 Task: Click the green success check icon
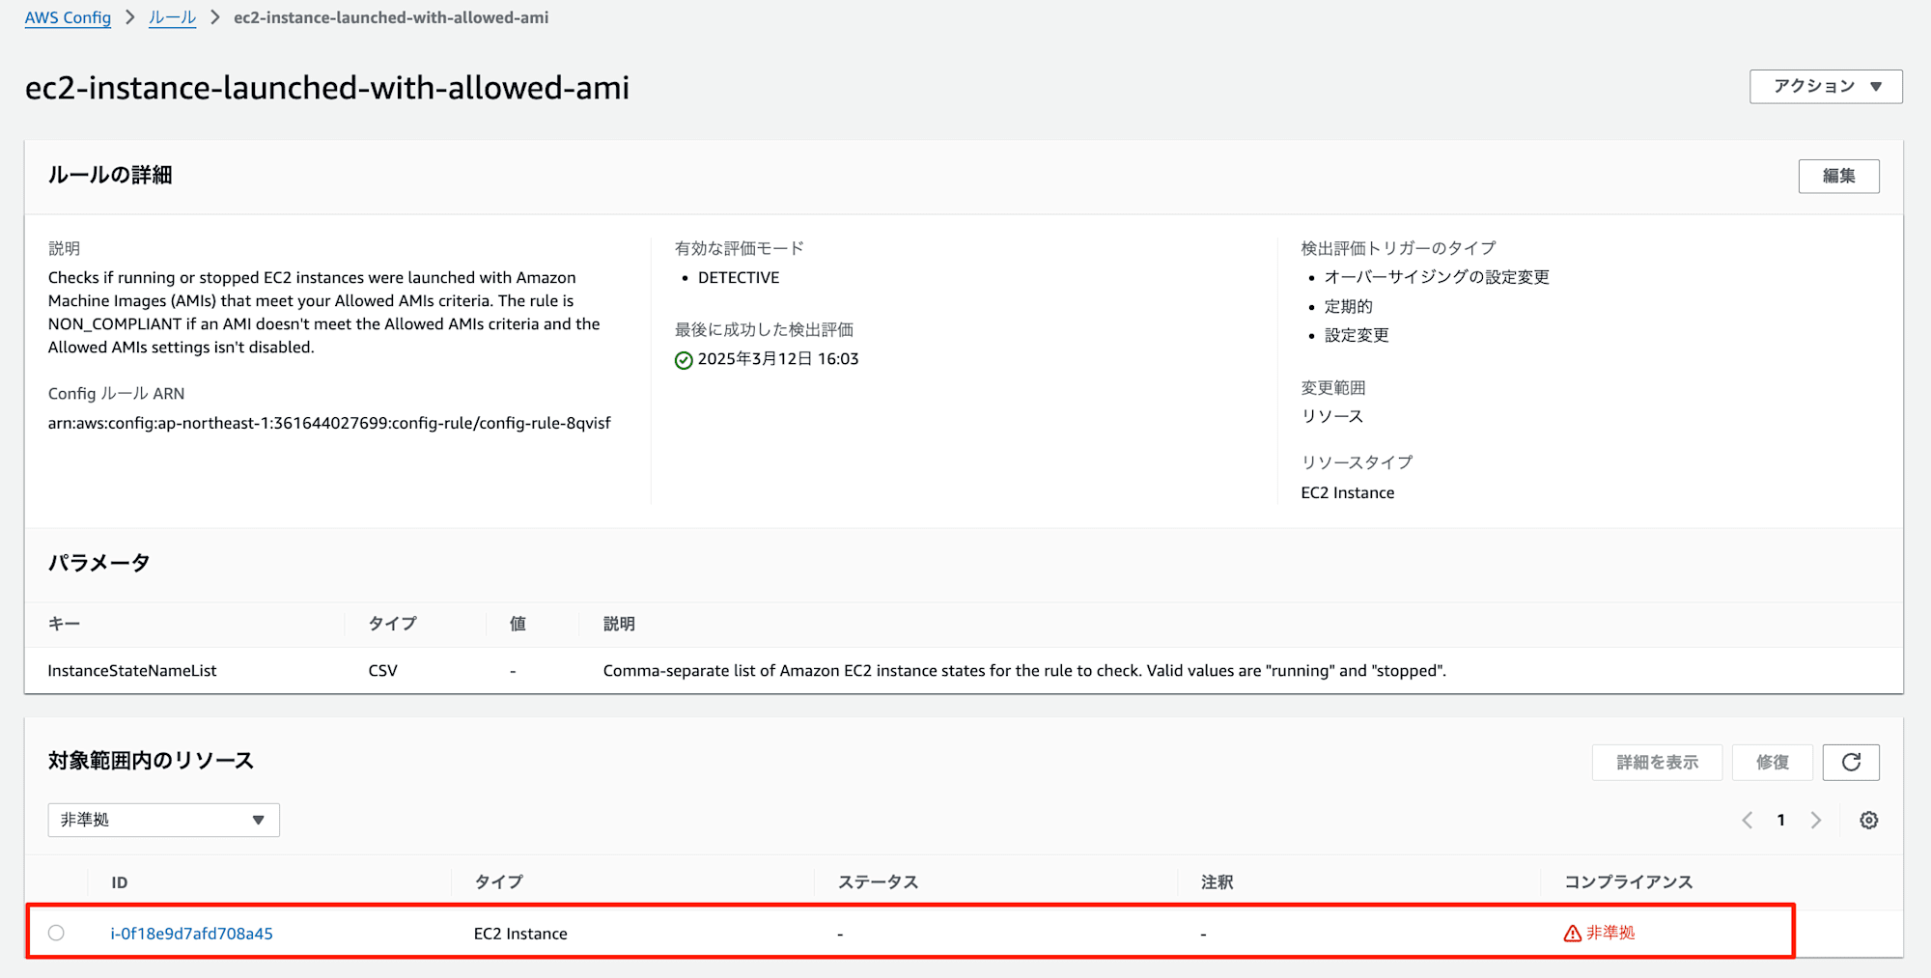coord(684,360)
